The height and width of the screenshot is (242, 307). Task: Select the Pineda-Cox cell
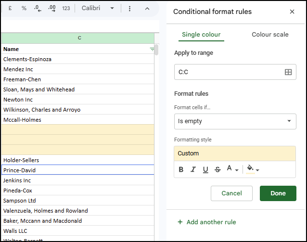pos(78,191)
